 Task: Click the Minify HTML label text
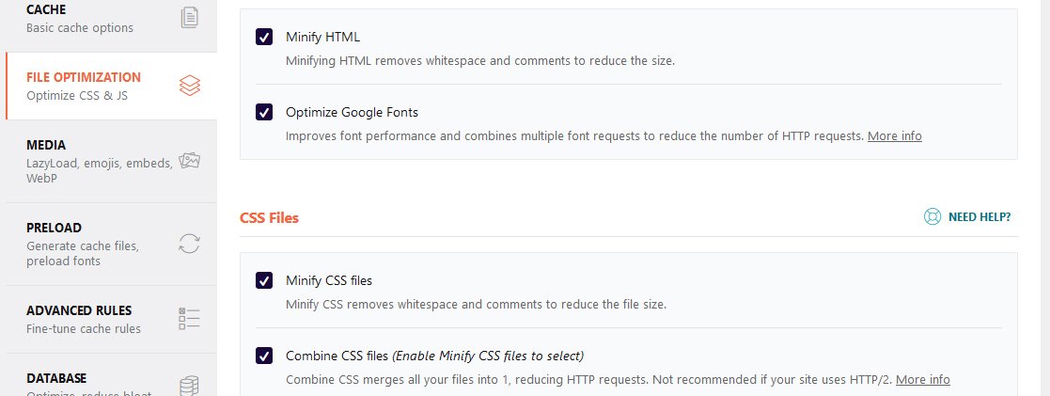tap(322, 37)
